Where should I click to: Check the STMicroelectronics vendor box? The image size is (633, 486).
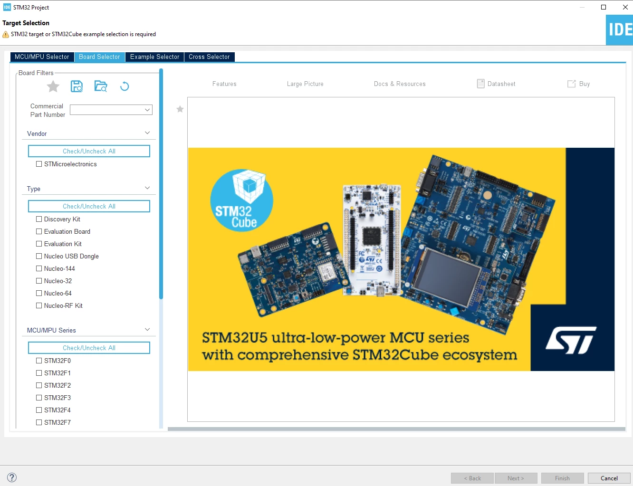click(x=39, y=164)
